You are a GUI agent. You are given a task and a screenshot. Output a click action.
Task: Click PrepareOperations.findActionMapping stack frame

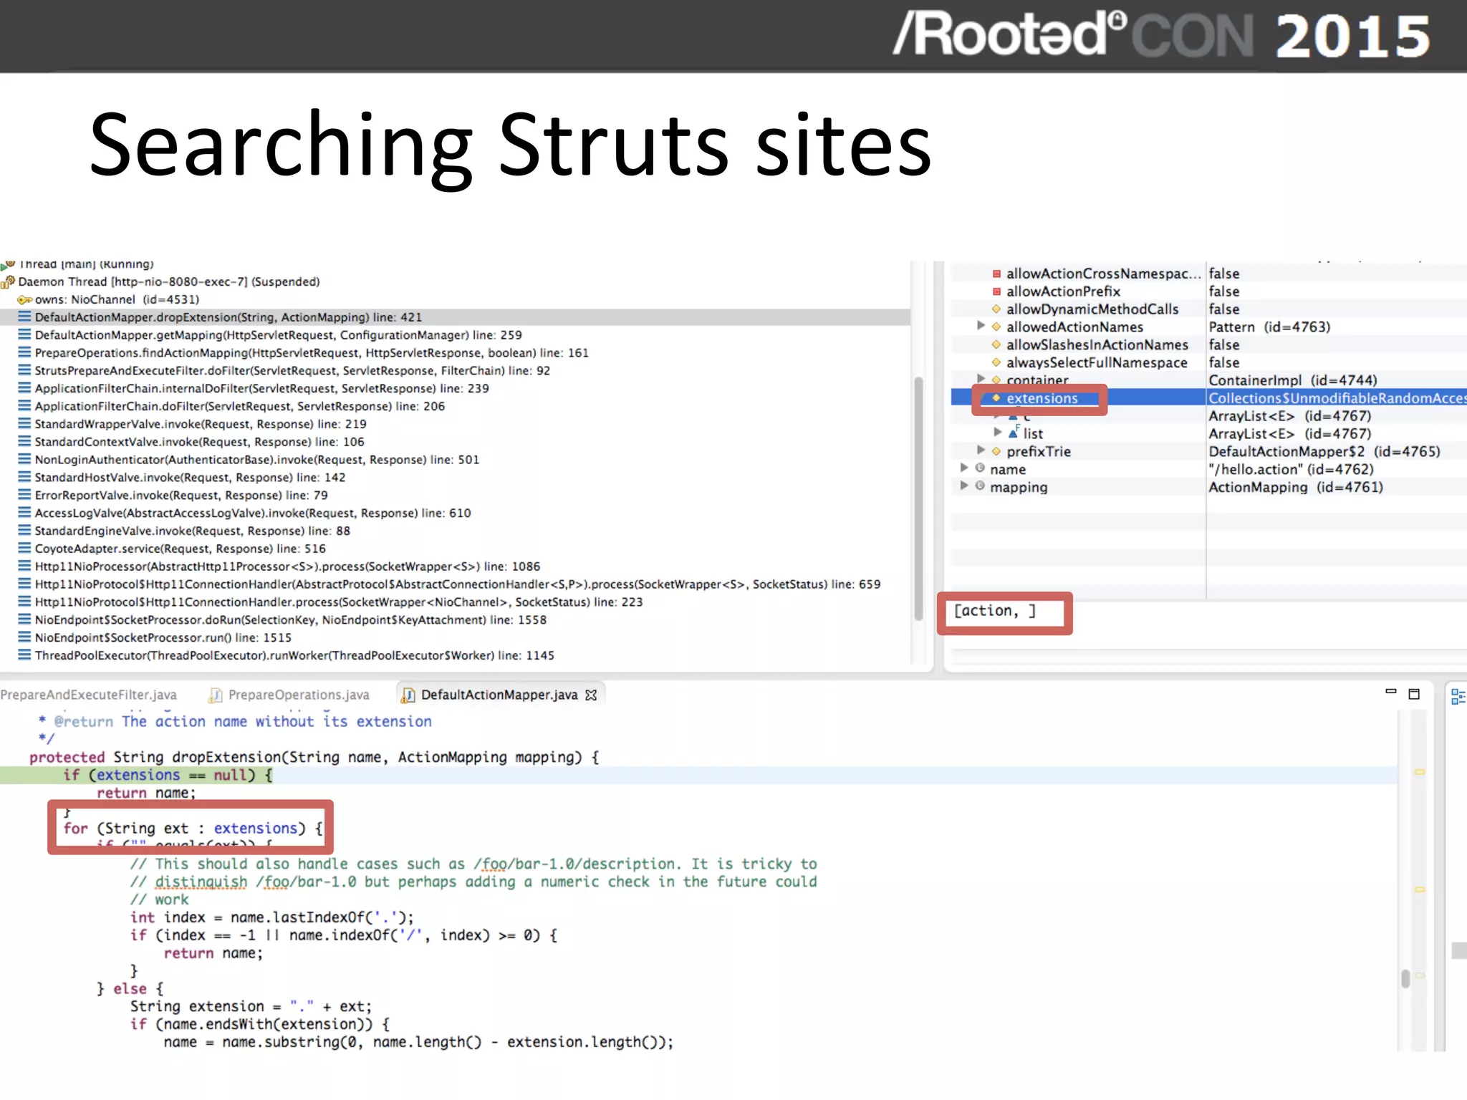pyautogui.click(x=312, y=353)
